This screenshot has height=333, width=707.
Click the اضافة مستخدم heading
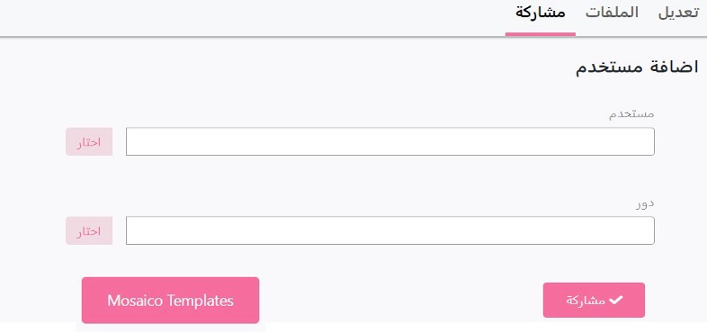(x=637, y=67)
